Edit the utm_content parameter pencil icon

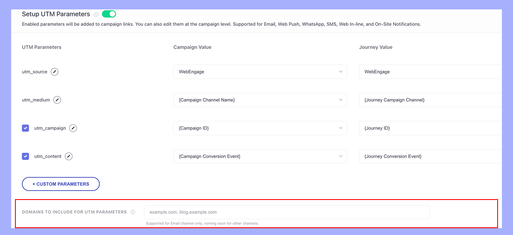click(68, 156)
